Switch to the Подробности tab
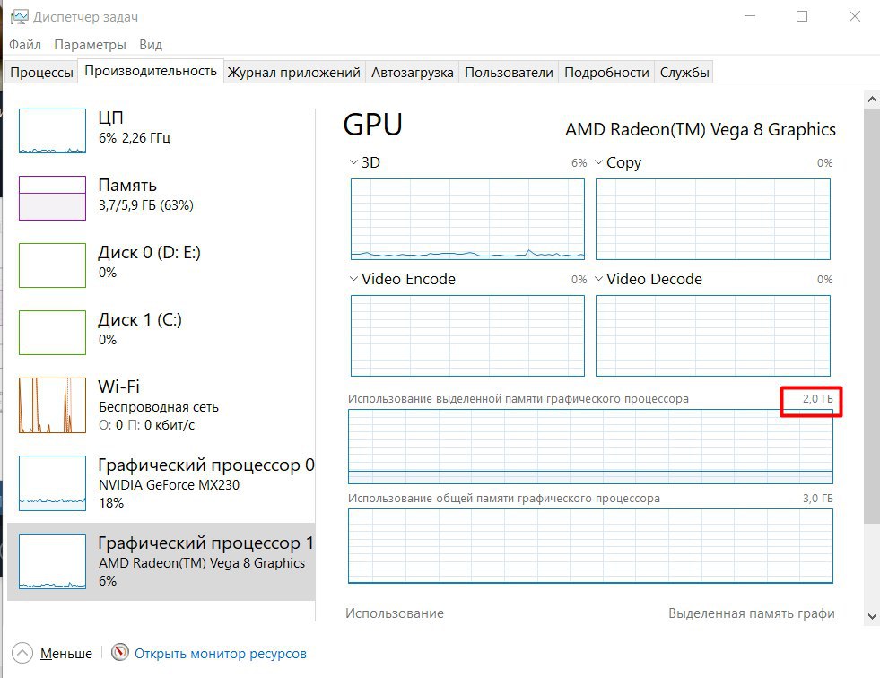This screenshot has width=880, height=678. pyautogui.click(x=606, y=73)
